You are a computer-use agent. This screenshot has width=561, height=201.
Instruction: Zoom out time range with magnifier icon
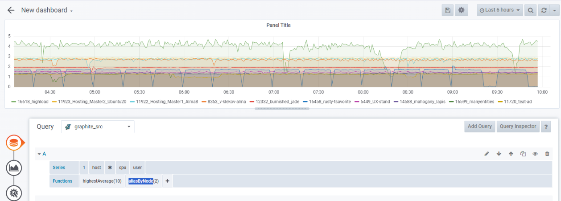click(x=531, y=10)
